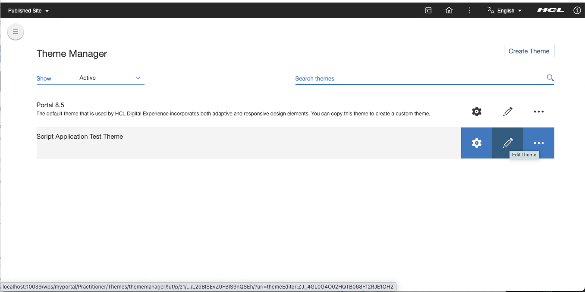Expand the Show Active filter dropdown
Image resolution: width=585 pixels, height=292 pixels.
pyautogui.click(x=110, y=78)
